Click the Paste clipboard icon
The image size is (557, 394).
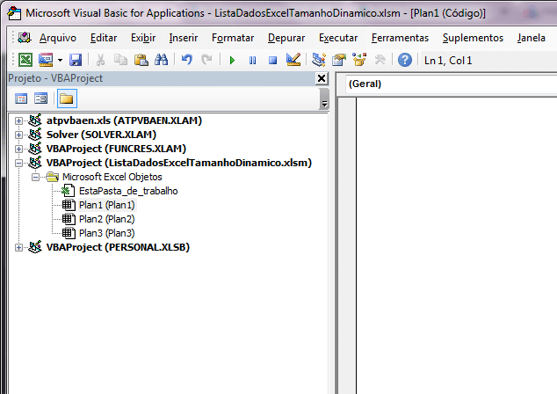click(141, 60)
